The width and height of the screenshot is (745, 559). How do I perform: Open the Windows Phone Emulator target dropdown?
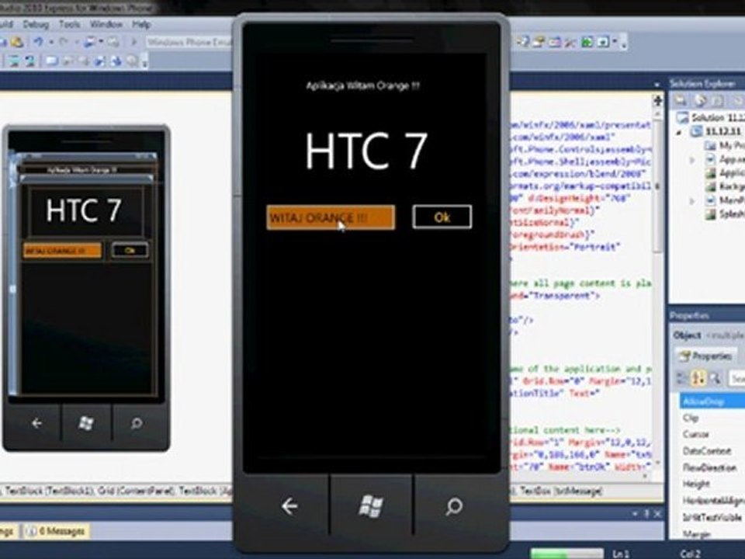[x=188, y=42]
